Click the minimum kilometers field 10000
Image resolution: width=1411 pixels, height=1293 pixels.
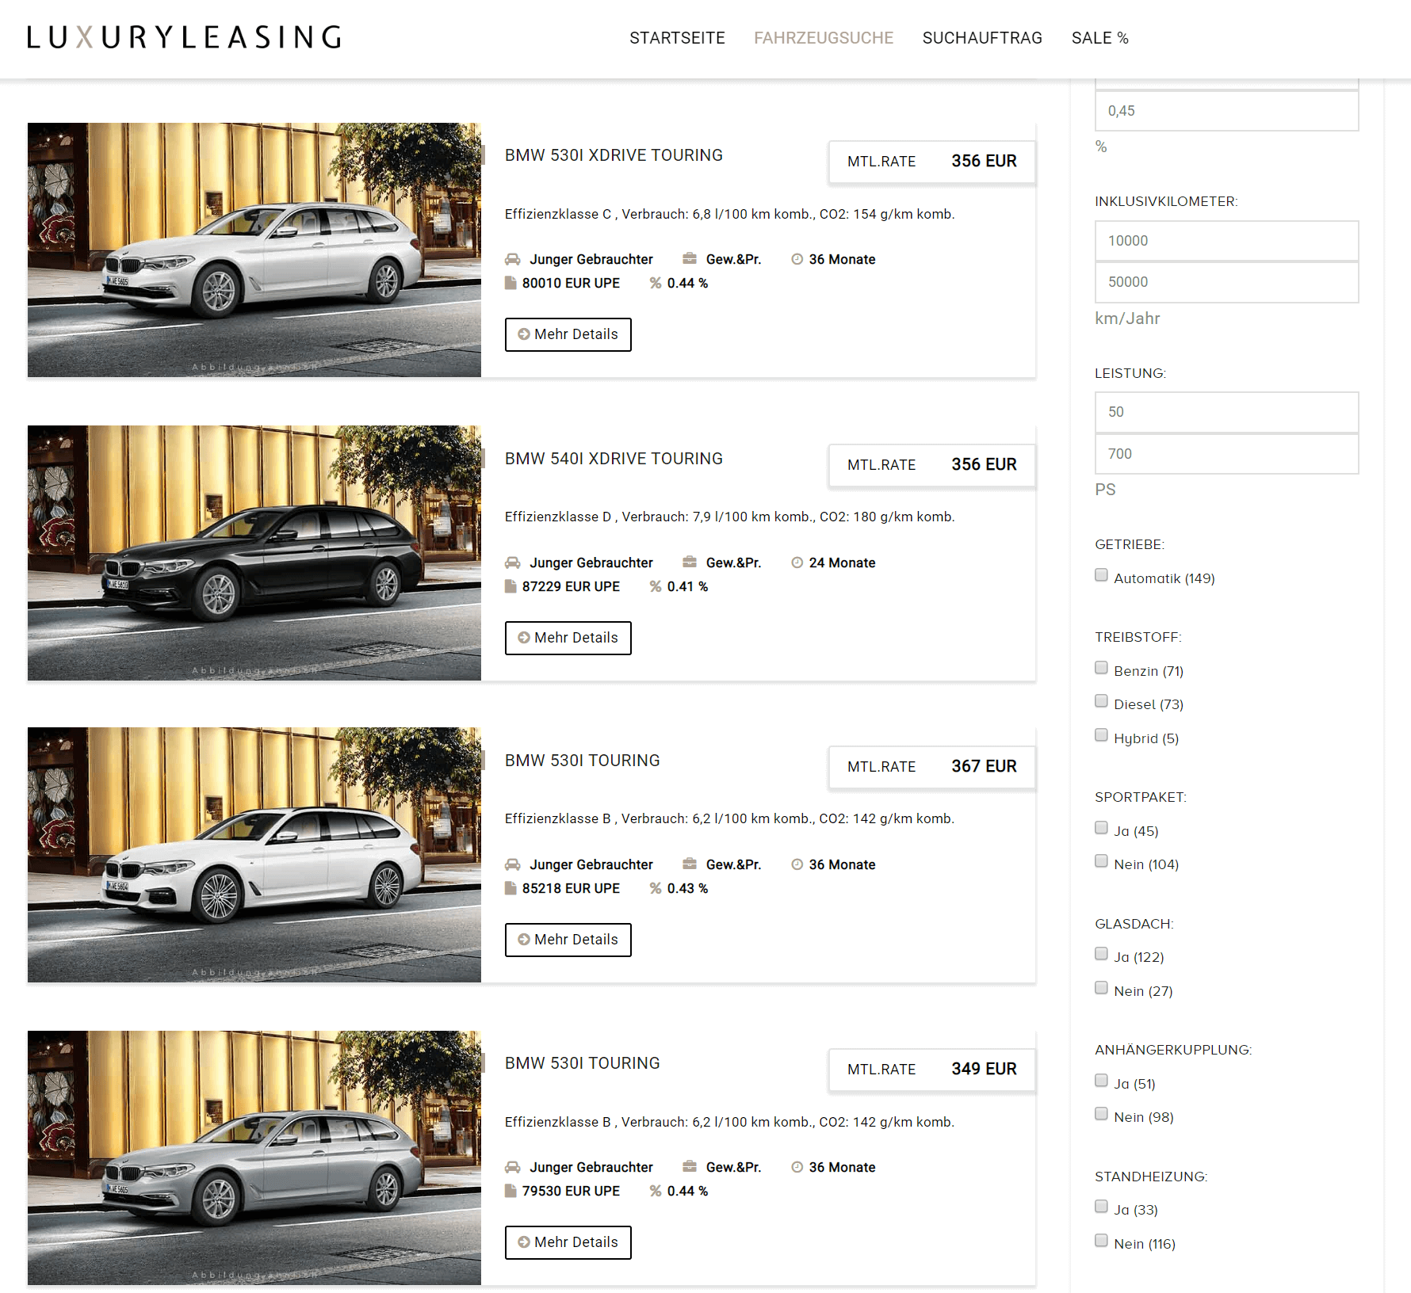1226,241
